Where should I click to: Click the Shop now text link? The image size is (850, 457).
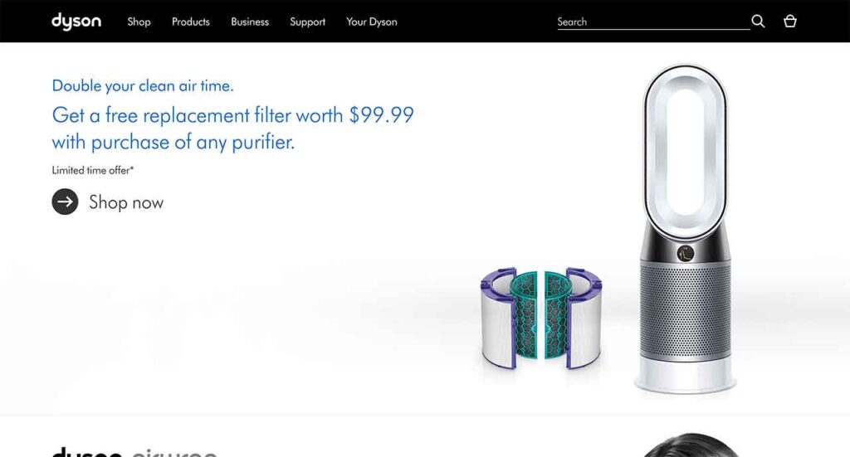click(x=126, y=202)
